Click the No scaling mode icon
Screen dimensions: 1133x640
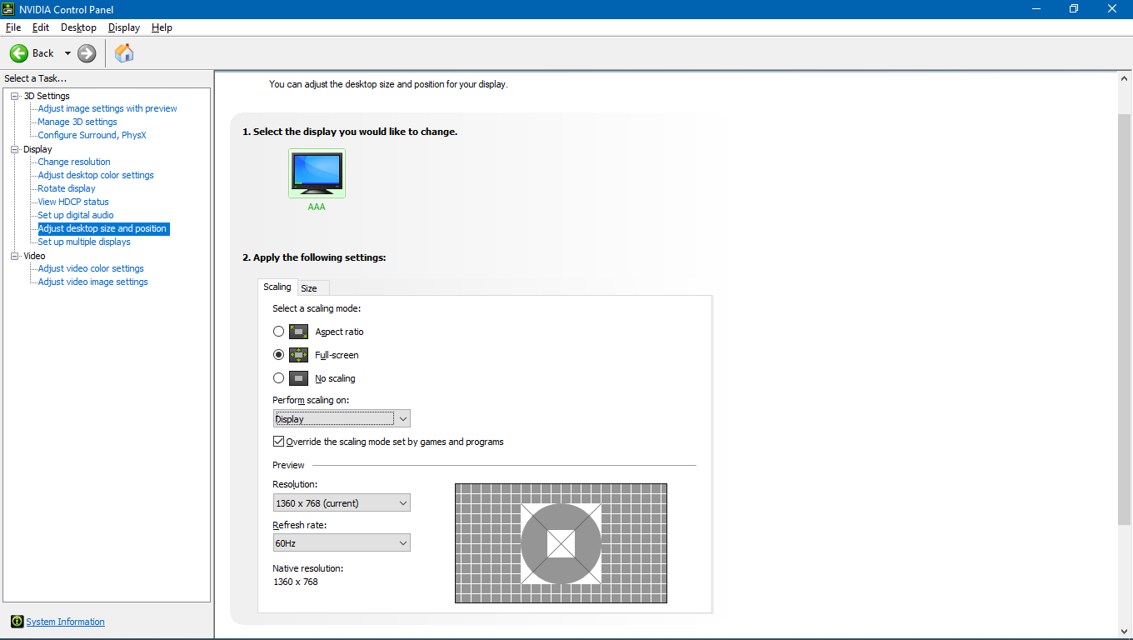(x=298, y=378)
